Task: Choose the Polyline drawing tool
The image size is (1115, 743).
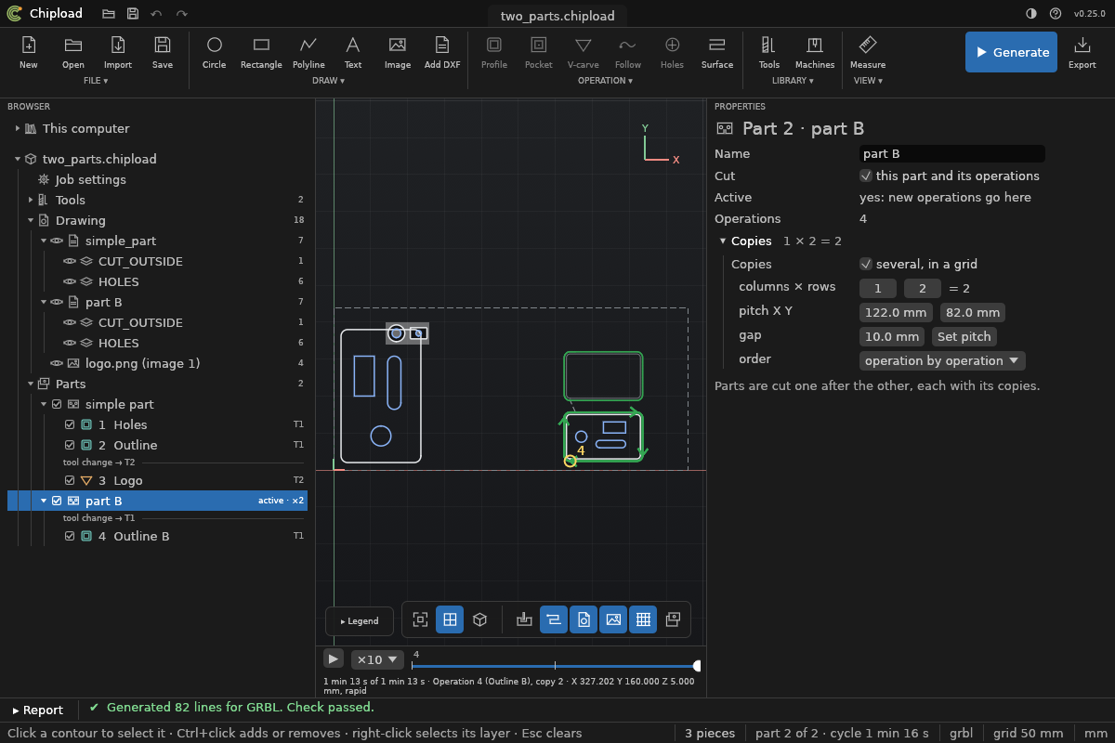Action: coord(308,52)
